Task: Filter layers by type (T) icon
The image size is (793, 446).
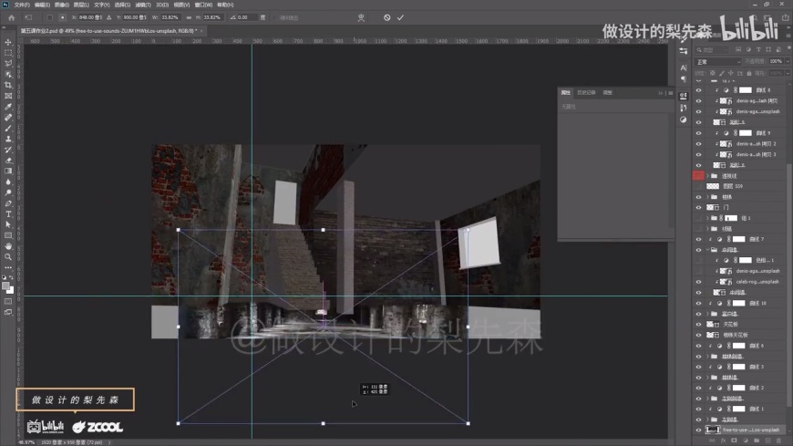Action: [x=758, y=49]
